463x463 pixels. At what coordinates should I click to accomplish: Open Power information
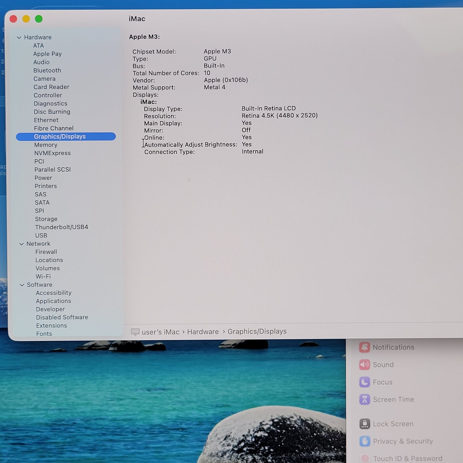point(43,178)
